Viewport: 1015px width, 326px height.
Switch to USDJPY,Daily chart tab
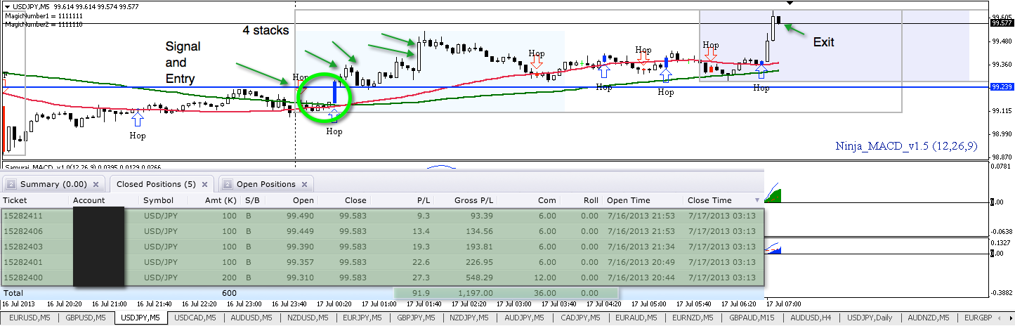(x=869, y=318)
